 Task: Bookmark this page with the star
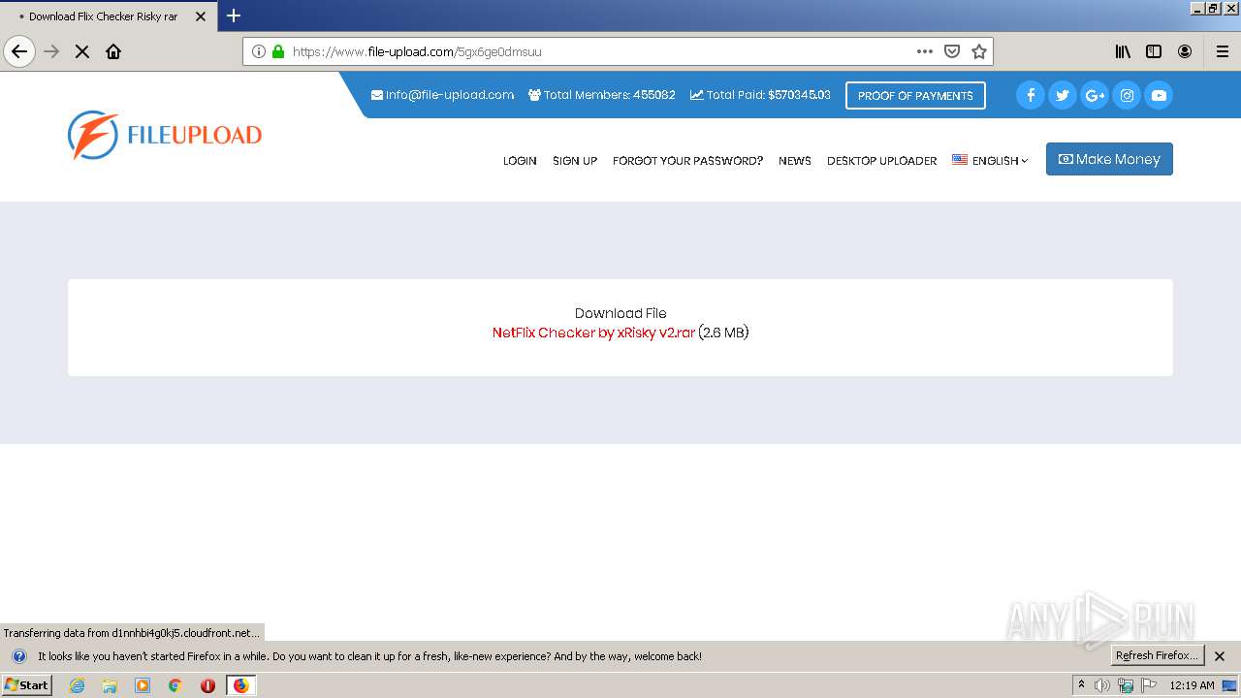[x=979, y=51]
